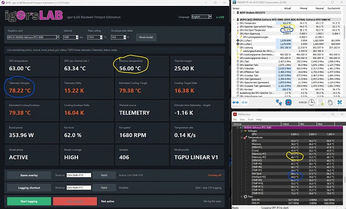Screen dimensions: 346x209
Task: Open HWMonitor Help menu
Action: click(259, 119)
